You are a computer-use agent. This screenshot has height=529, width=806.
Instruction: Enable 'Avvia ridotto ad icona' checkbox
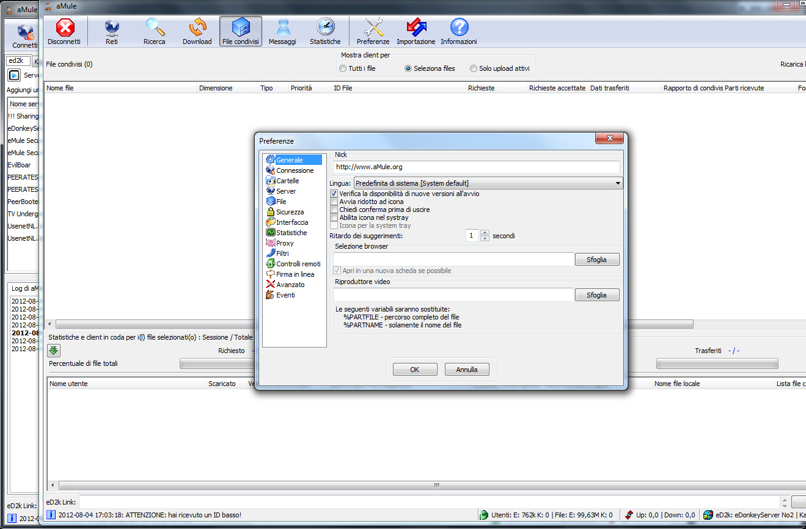pos(334,202)
